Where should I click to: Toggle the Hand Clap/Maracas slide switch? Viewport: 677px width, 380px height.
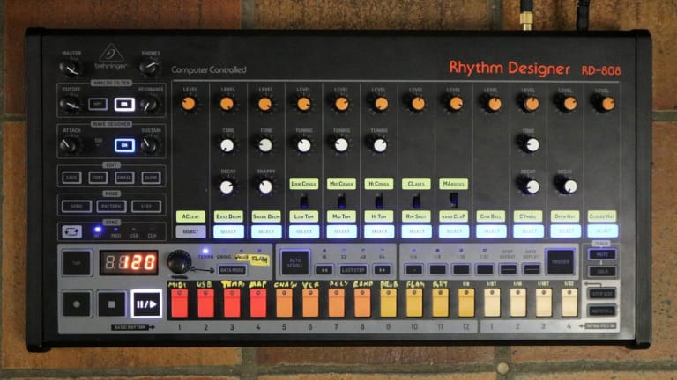[x=453, y=200]
